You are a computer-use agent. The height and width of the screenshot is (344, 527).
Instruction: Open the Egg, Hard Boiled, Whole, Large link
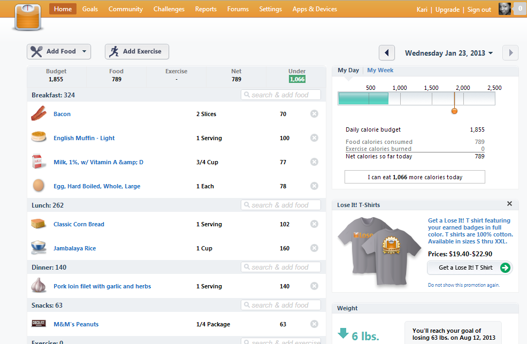point(97,186)
